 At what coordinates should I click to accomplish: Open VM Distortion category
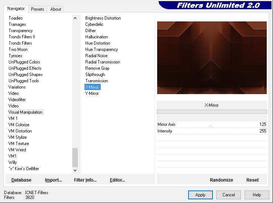(20, 131)
